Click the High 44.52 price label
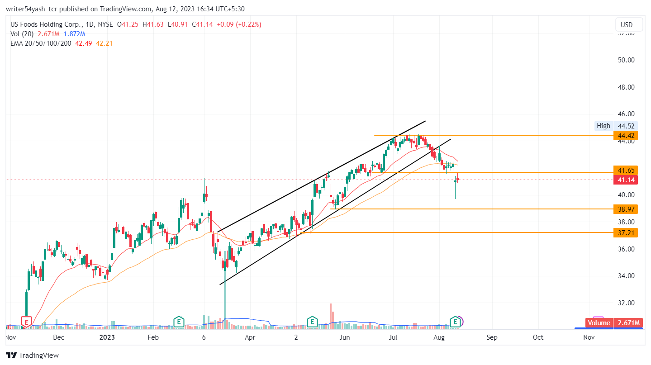The height and width of the screenshot is (365, 651). tap(616, 126)
